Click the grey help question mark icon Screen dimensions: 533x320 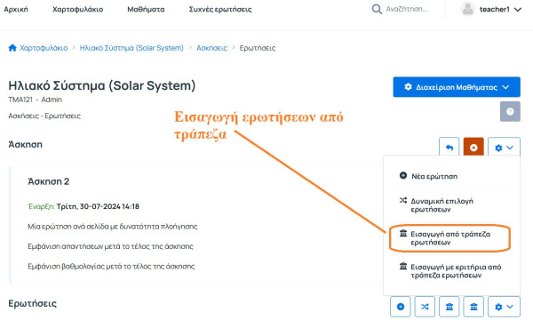(x=510, y=111)
